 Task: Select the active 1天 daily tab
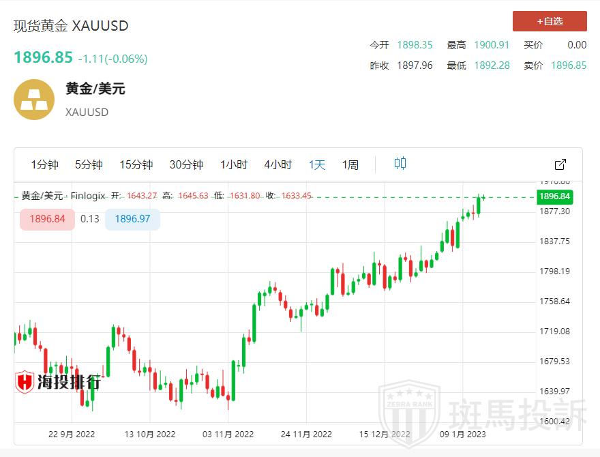point(317,164)
